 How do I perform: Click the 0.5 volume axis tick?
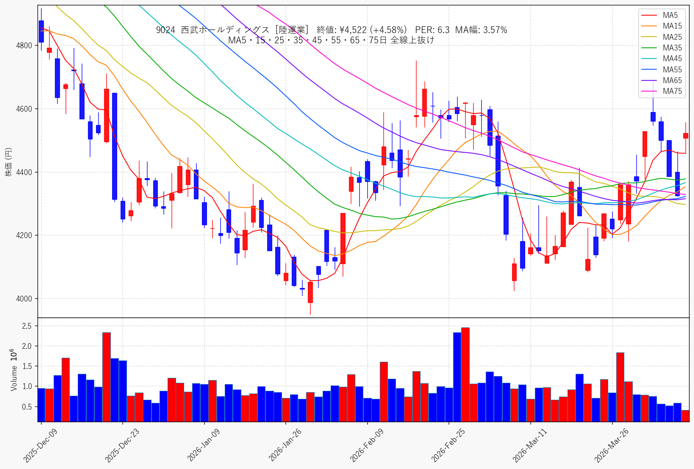tap(27, 406)
